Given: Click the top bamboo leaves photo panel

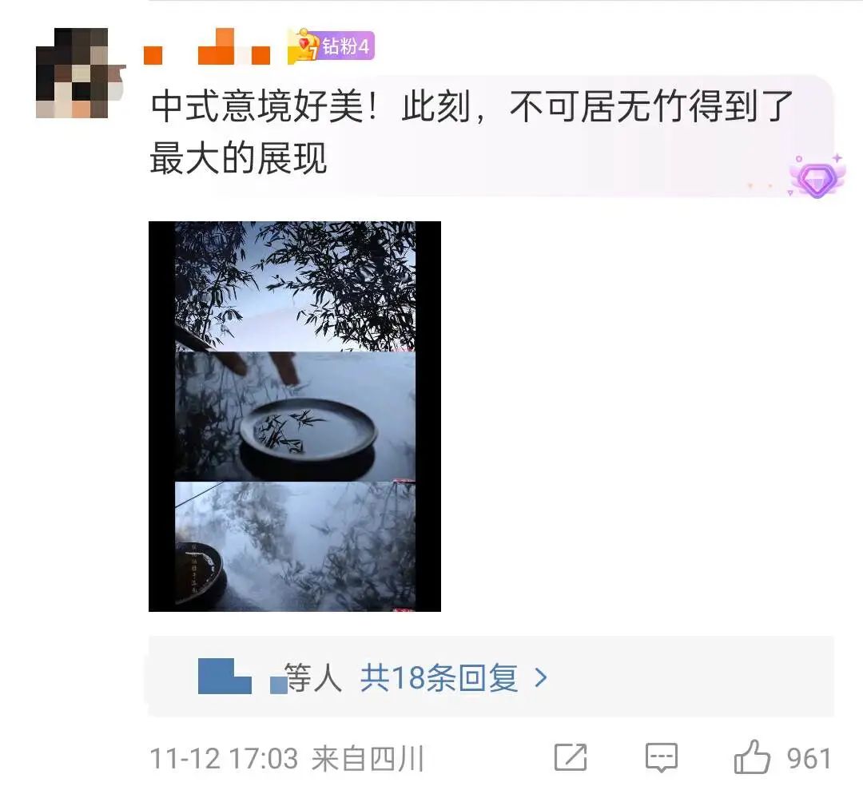Looking at the screenshot, I should click(295, 286).
